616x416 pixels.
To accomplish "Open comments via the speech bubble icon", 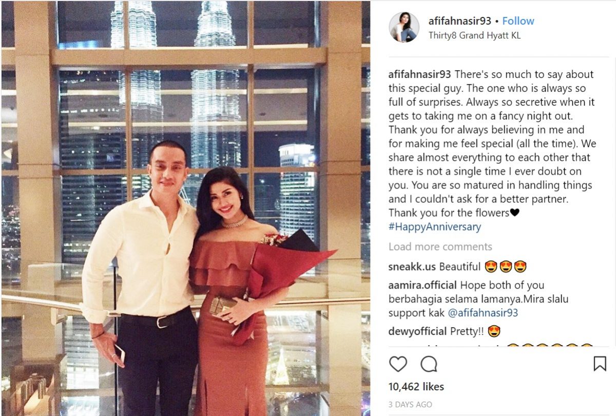I will click(x=429, y=364).
